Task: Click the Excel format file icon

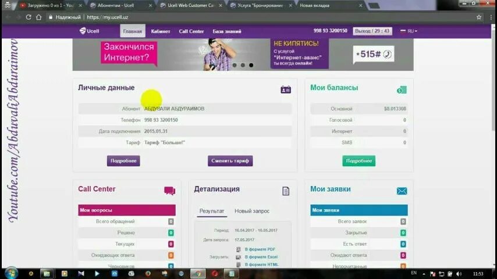Action: click(239, 257)
